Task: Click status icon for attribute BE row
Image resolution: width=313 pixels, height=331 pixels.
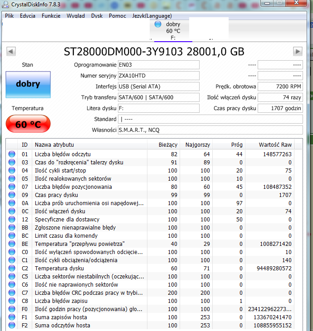Action: (12, 244)
